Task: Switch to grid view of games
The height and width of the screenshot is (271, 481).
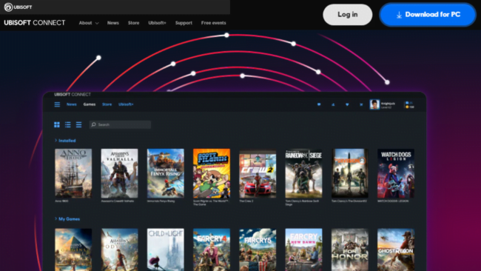Action: click(x=57, y=124)
